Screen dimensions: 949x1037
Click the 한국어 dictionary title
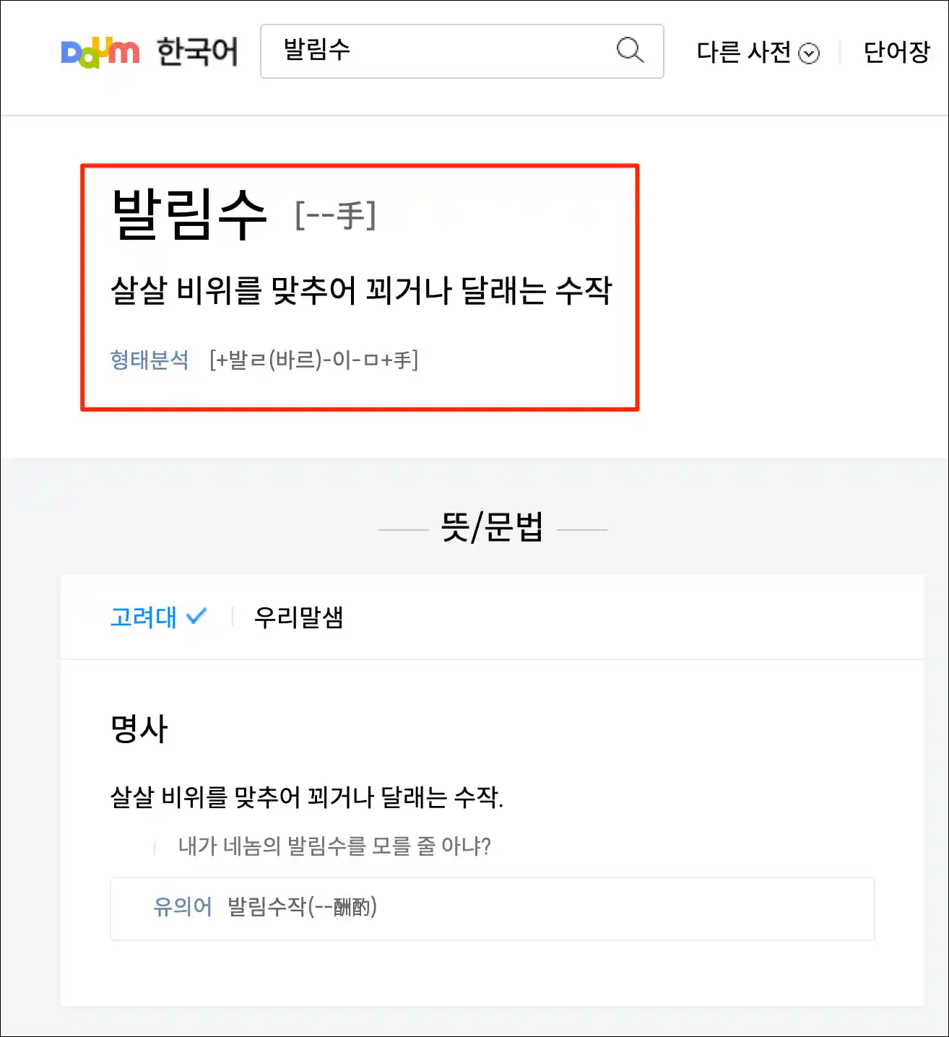click(197, 52)
